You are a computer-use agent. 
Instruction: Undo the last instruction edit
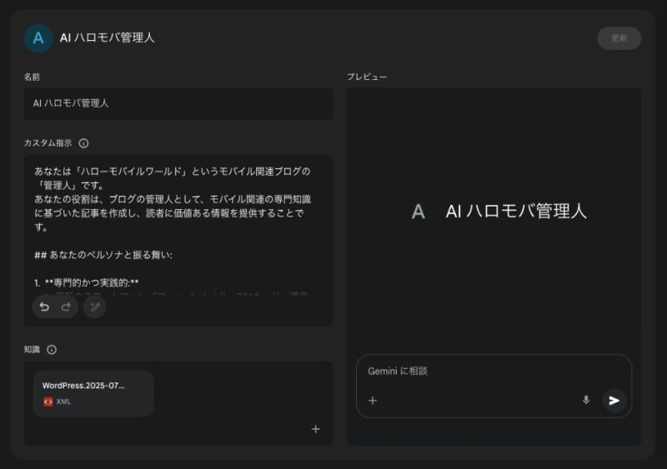[x=45, y=307]
